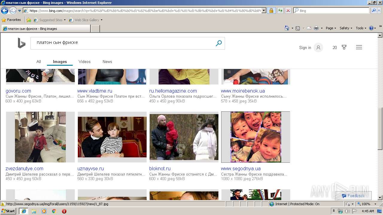Open the ru.hellomagazine.com source link
The image size is (383, 215).
pyautogui.click(x=173, y=91)
